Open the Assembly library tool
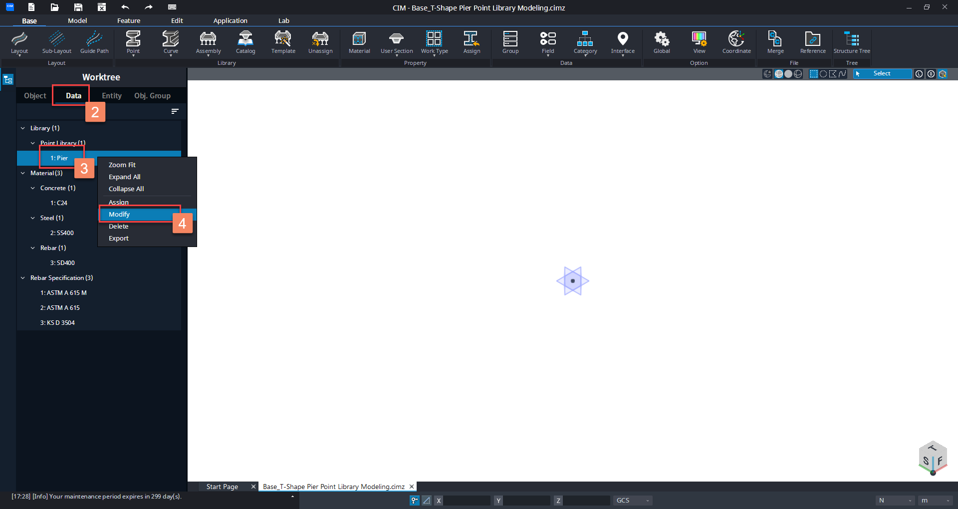The image size is (958, 509). [208, 42]
